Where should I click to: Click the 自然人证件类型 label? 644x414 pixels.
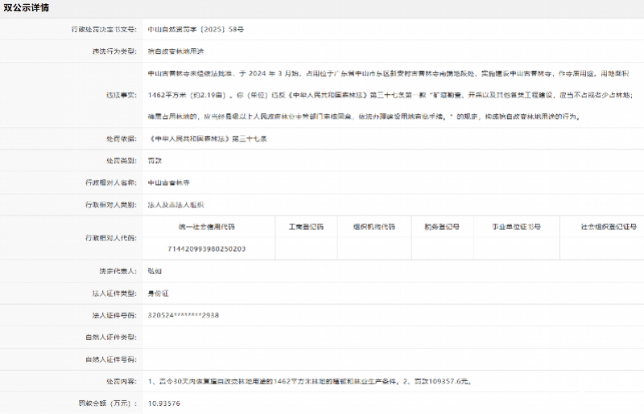[x=111, y=338]
